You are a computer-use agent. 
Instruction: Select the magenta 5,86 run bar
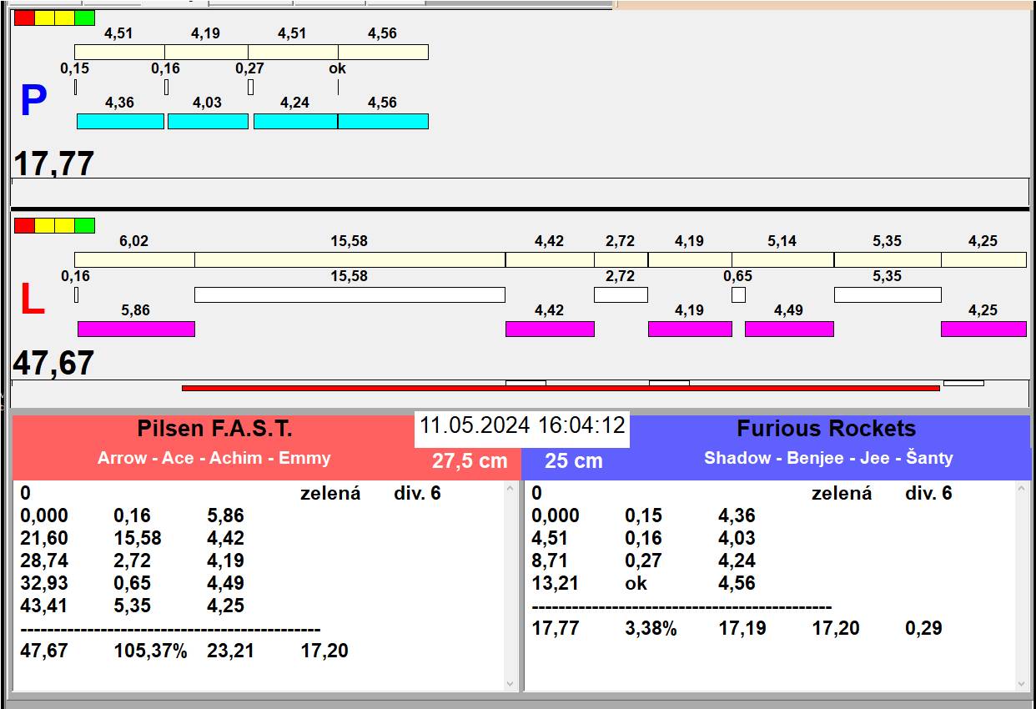pos(136,329)
